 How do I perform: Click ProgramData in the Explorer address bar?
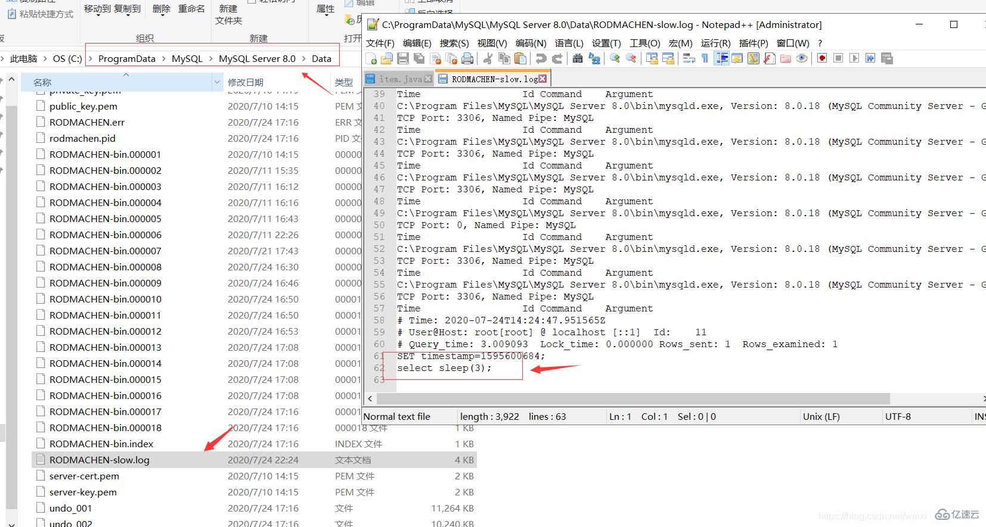click(x=126, y=58)
